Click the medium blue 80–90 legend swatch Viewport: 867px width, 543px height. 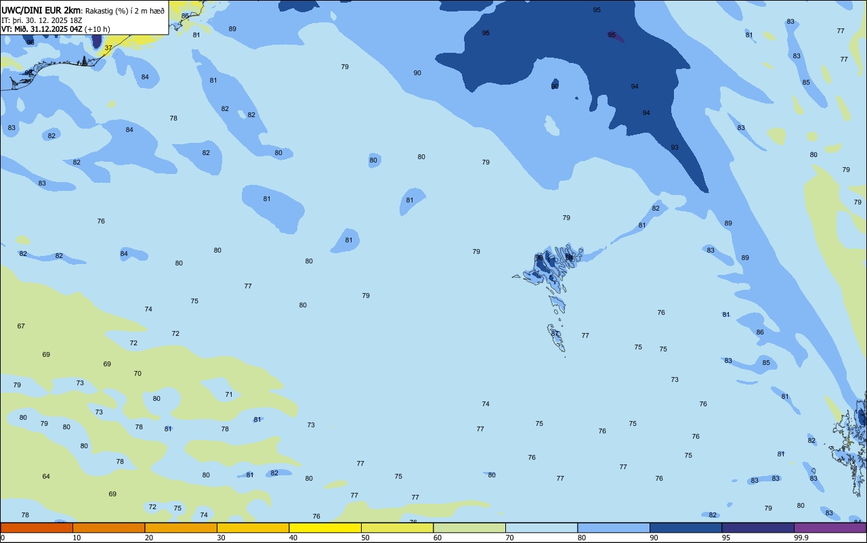tap(614, 527)
